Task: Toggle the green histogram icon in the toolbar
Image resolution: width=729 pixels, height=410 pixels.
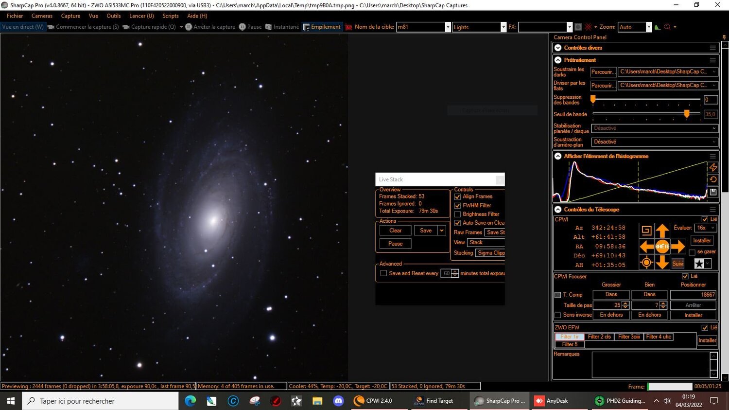Action: click(x=658, y=27)
